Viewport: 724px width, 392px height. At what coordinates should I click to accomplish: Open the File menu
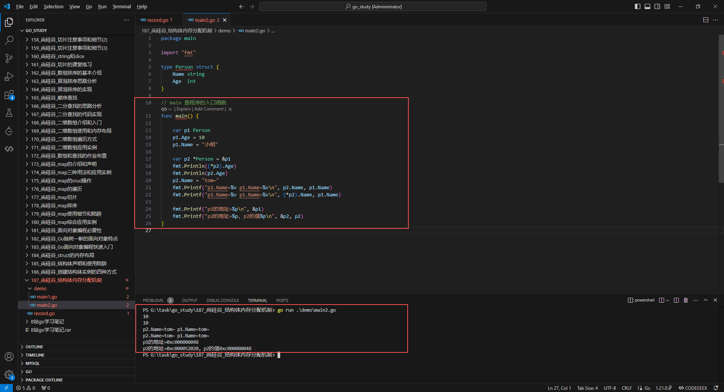click(20, 6)
